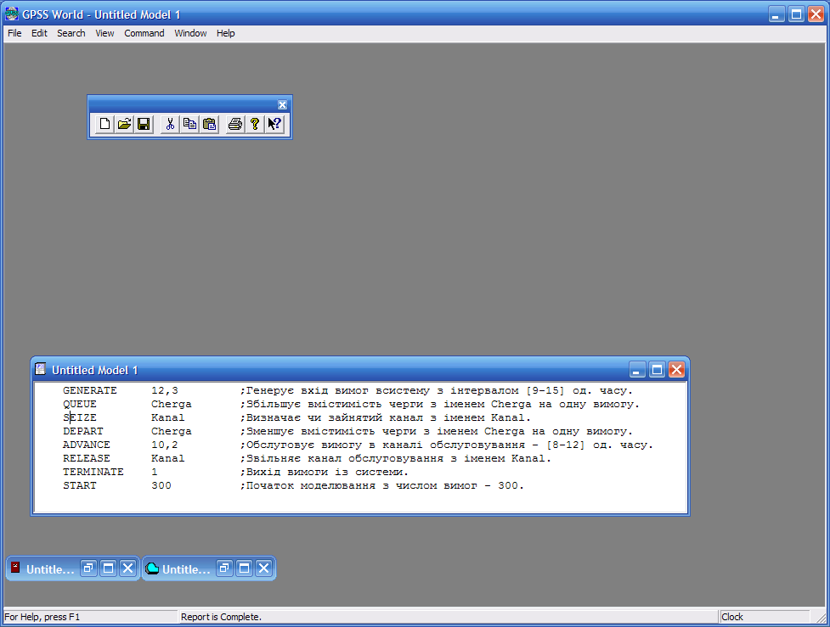The image size is (830, 627).
Task: Click the Cut scissors icon
Action: pos(170,124)
